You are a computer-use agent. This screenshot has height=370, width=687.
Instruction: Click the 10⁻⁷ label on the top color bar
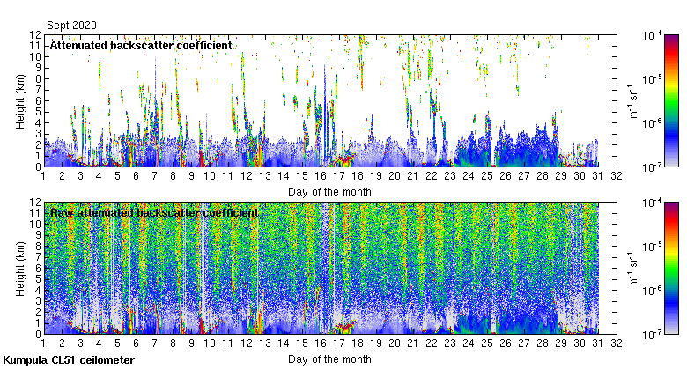[x=652, y=167]
